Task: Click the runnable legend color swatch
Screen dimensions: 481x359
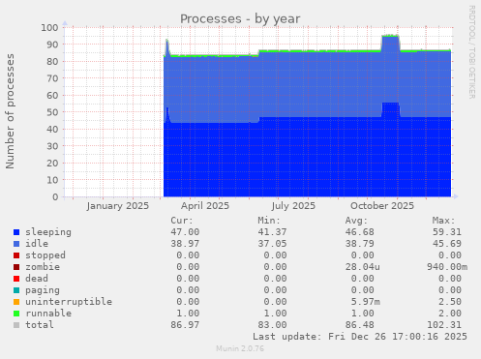Action: [x=16, y=314]
